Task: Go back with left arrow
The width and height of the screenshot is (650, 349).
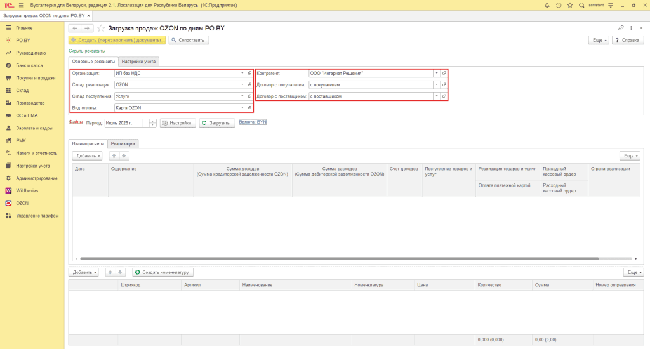Action: pos(75,28)
